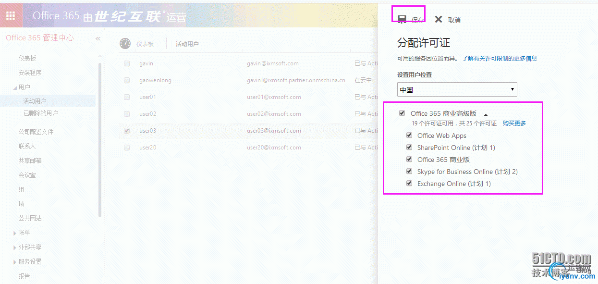Click the 在云中 status cell

coord(363,80)
